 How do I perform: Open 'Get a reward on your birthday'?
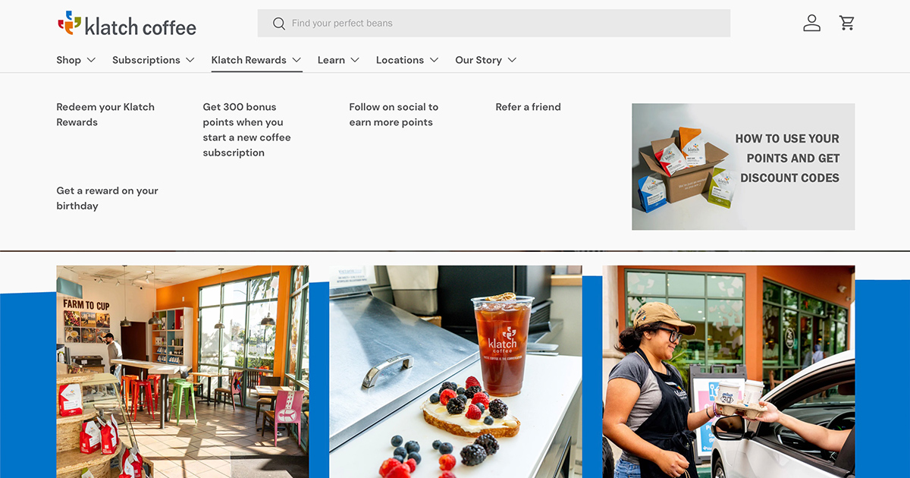pos(107,198)
